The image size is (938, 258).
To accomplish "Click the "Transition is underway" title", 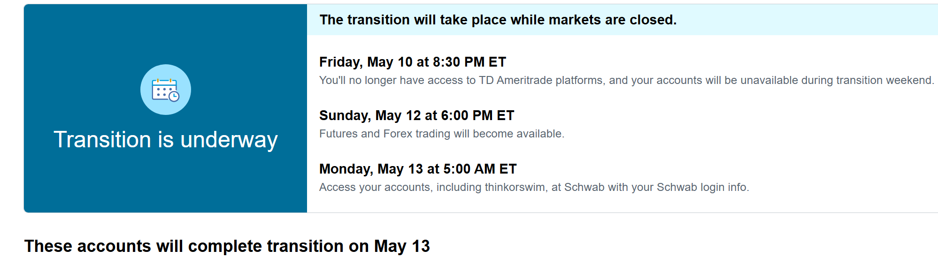I will click(166, 140).
